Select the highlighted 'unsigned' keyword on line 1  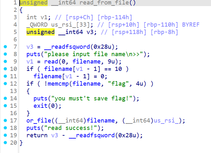(x=33, y=3)
